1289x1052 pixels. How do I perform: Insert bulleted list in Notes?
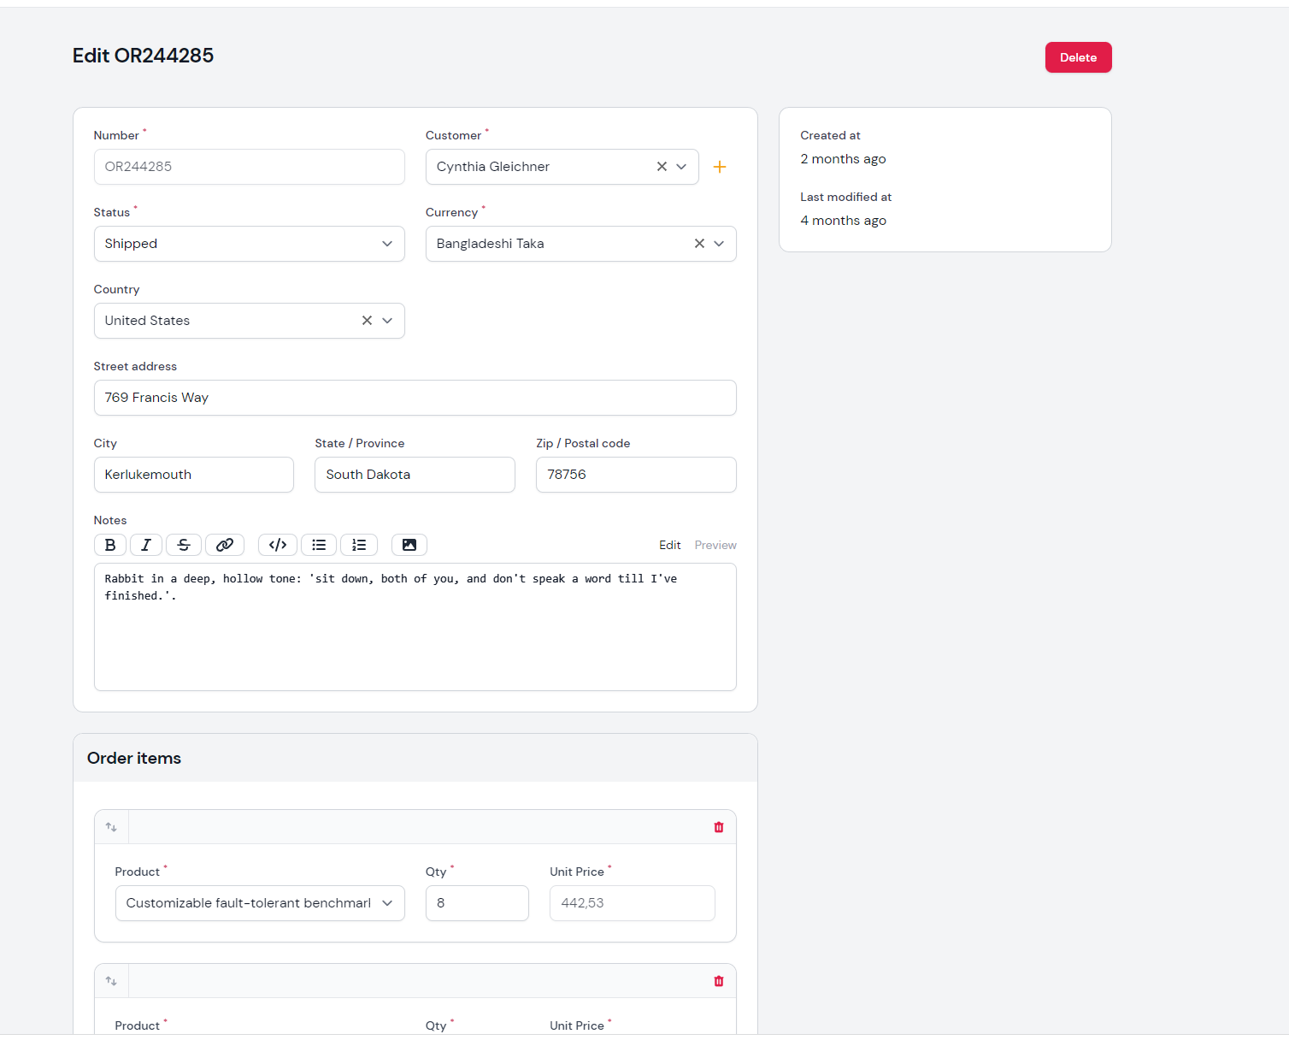coord(319,545)
